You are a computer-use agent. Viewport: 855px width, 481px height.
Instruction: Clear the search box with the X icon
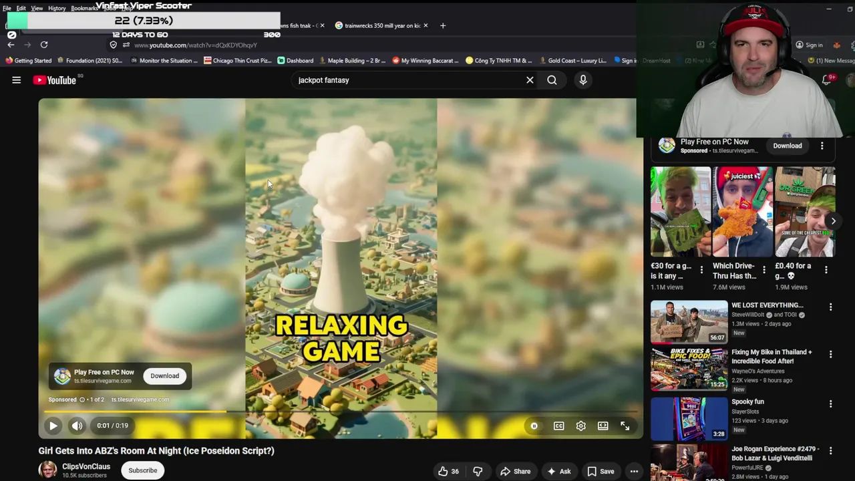pos(530,80)
